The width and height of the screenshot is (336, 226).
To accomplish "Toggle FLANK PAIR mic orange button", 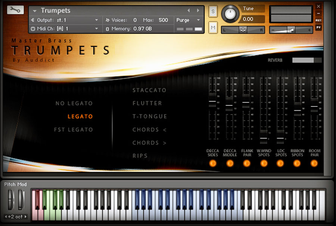I will [x=247, y=163].
